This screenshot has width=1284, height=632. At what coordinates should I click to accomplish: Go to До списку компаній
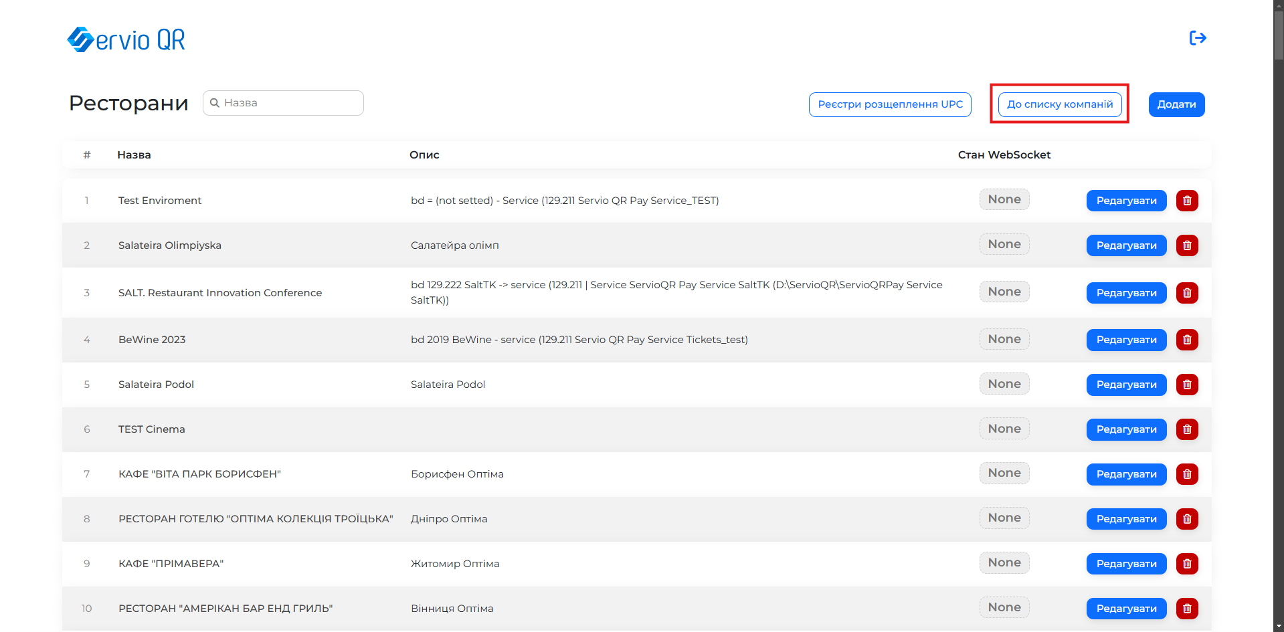(x=1060, y=104)
